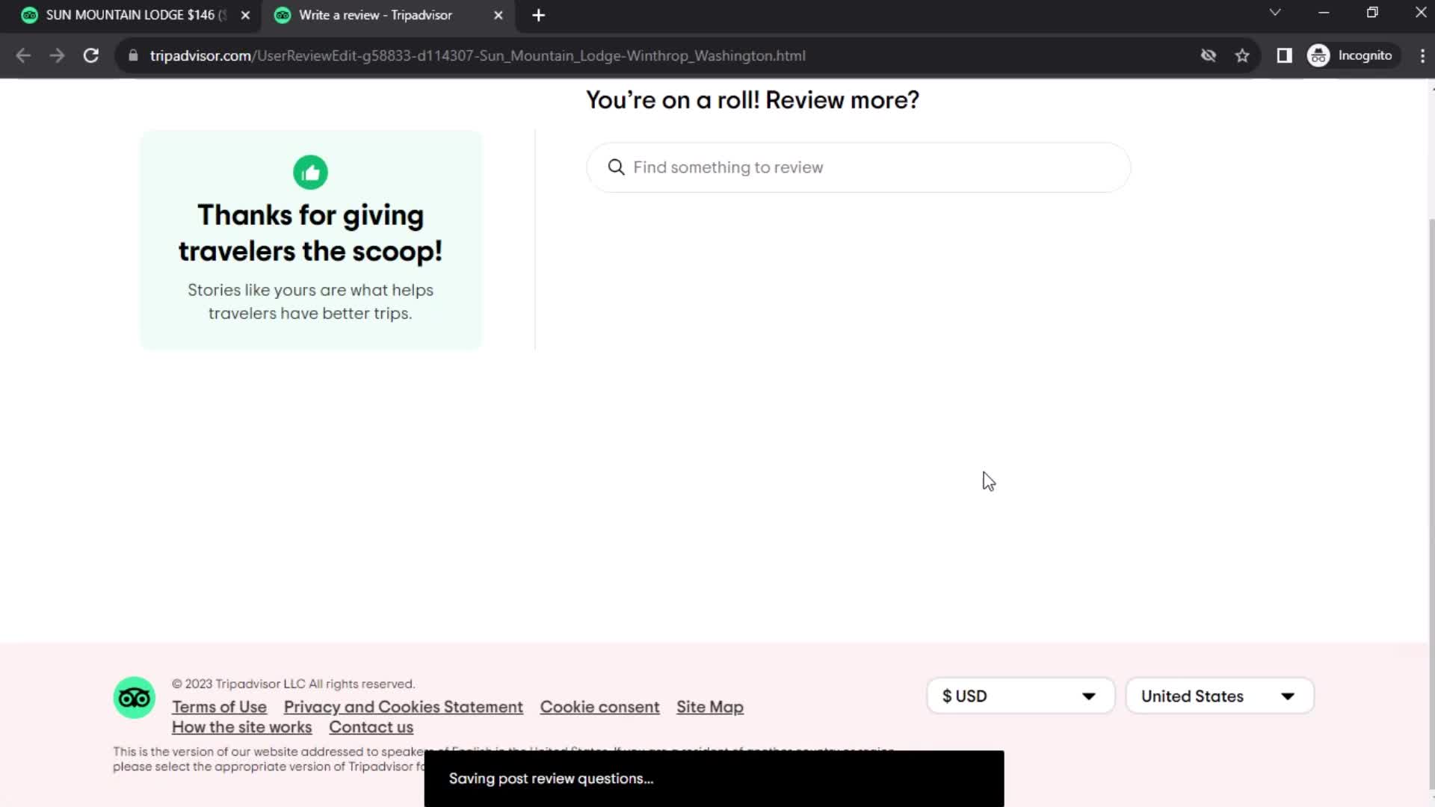1435x807 pixels.
Task: Click the TripAdvisor owl logo icon
Action: (134, 698)
